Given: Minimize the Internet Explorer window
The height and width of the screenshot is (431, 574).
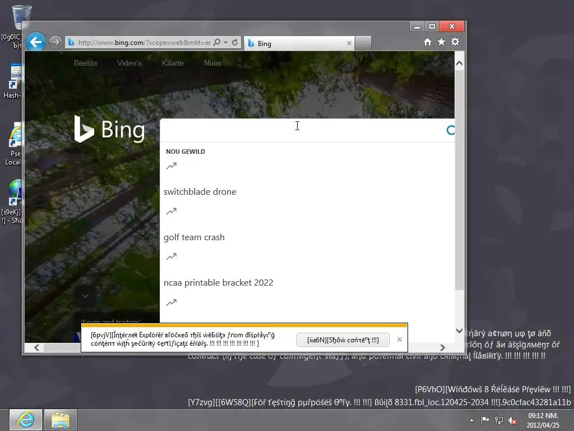Looking at the screenshot, I should 416,26.
